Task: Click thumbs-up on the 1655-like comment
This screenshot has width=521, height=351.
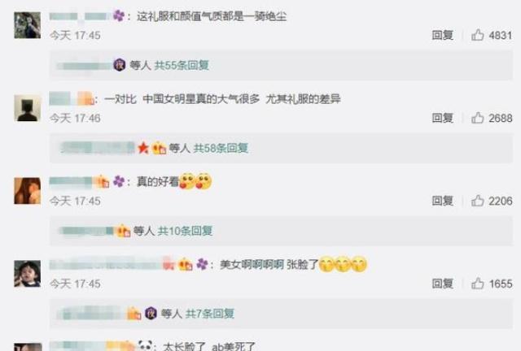Action: [x=478, y=284]
